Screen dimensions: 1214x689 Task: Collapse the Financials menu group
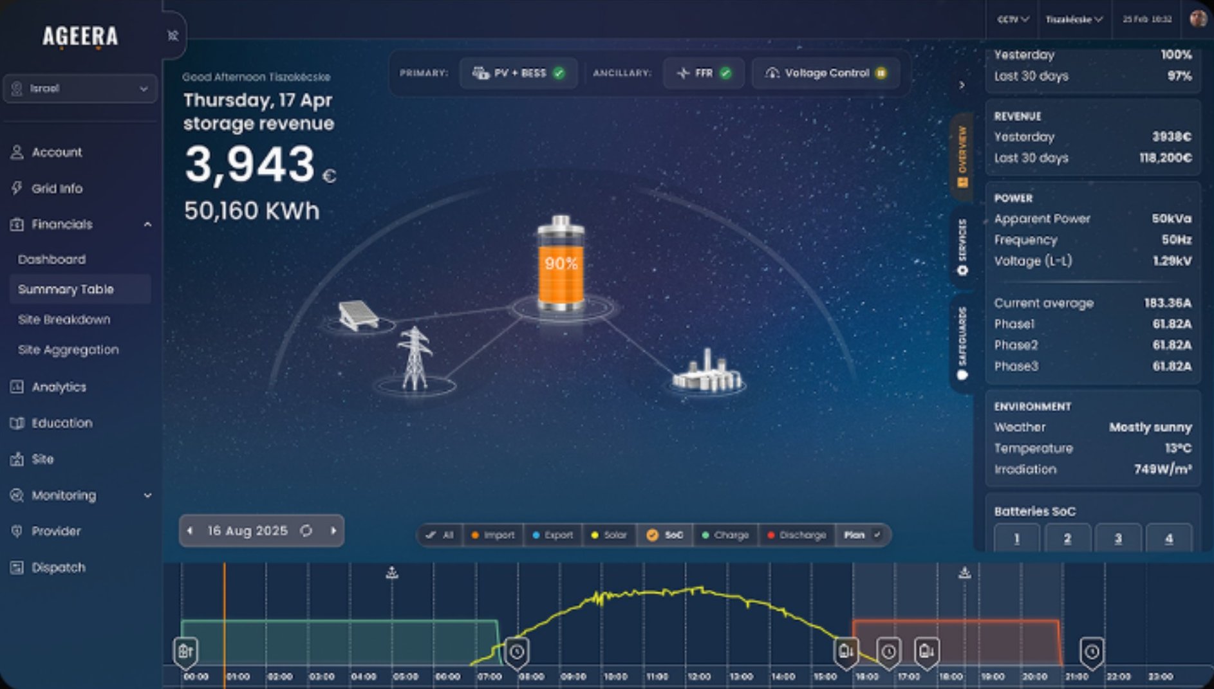pos(147,225)
